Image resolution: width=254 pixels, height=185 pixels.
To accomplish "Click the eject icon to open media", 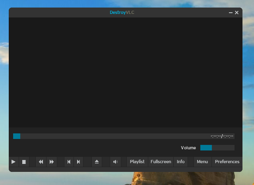I will [x=97, y=162].
